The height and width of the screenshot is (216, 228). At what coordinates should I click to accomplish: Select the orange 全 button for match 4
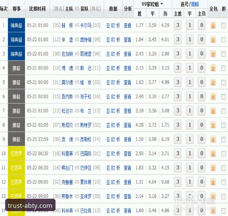click(213, 68)
